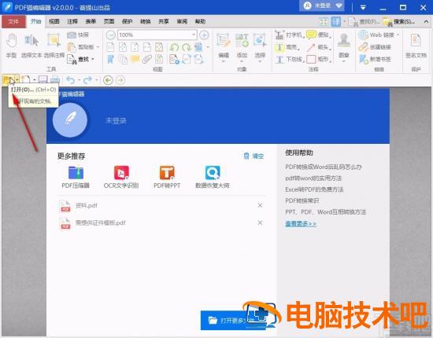Select the Arrow (箭头) annotation tool
The height and width of the screenshot is (338, 433).
[319, 47]
